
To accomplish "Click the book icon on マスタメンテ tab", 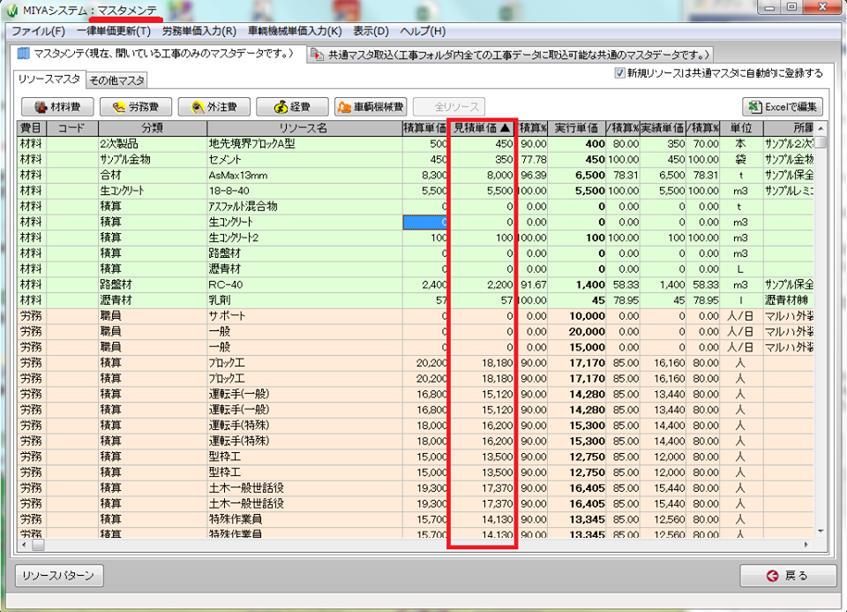I will (23, 54).
